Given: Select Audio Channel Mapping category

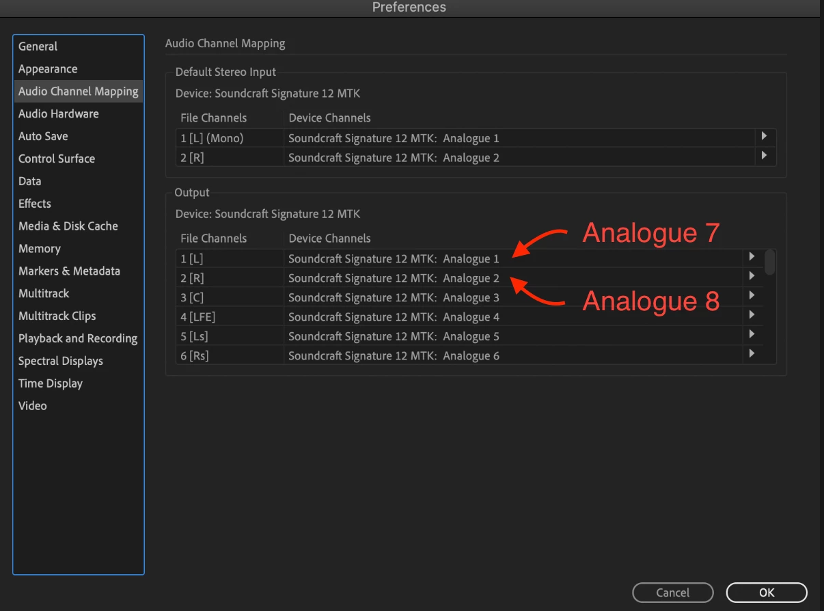Looking at the screenshot, I should (x=78, y=92).
